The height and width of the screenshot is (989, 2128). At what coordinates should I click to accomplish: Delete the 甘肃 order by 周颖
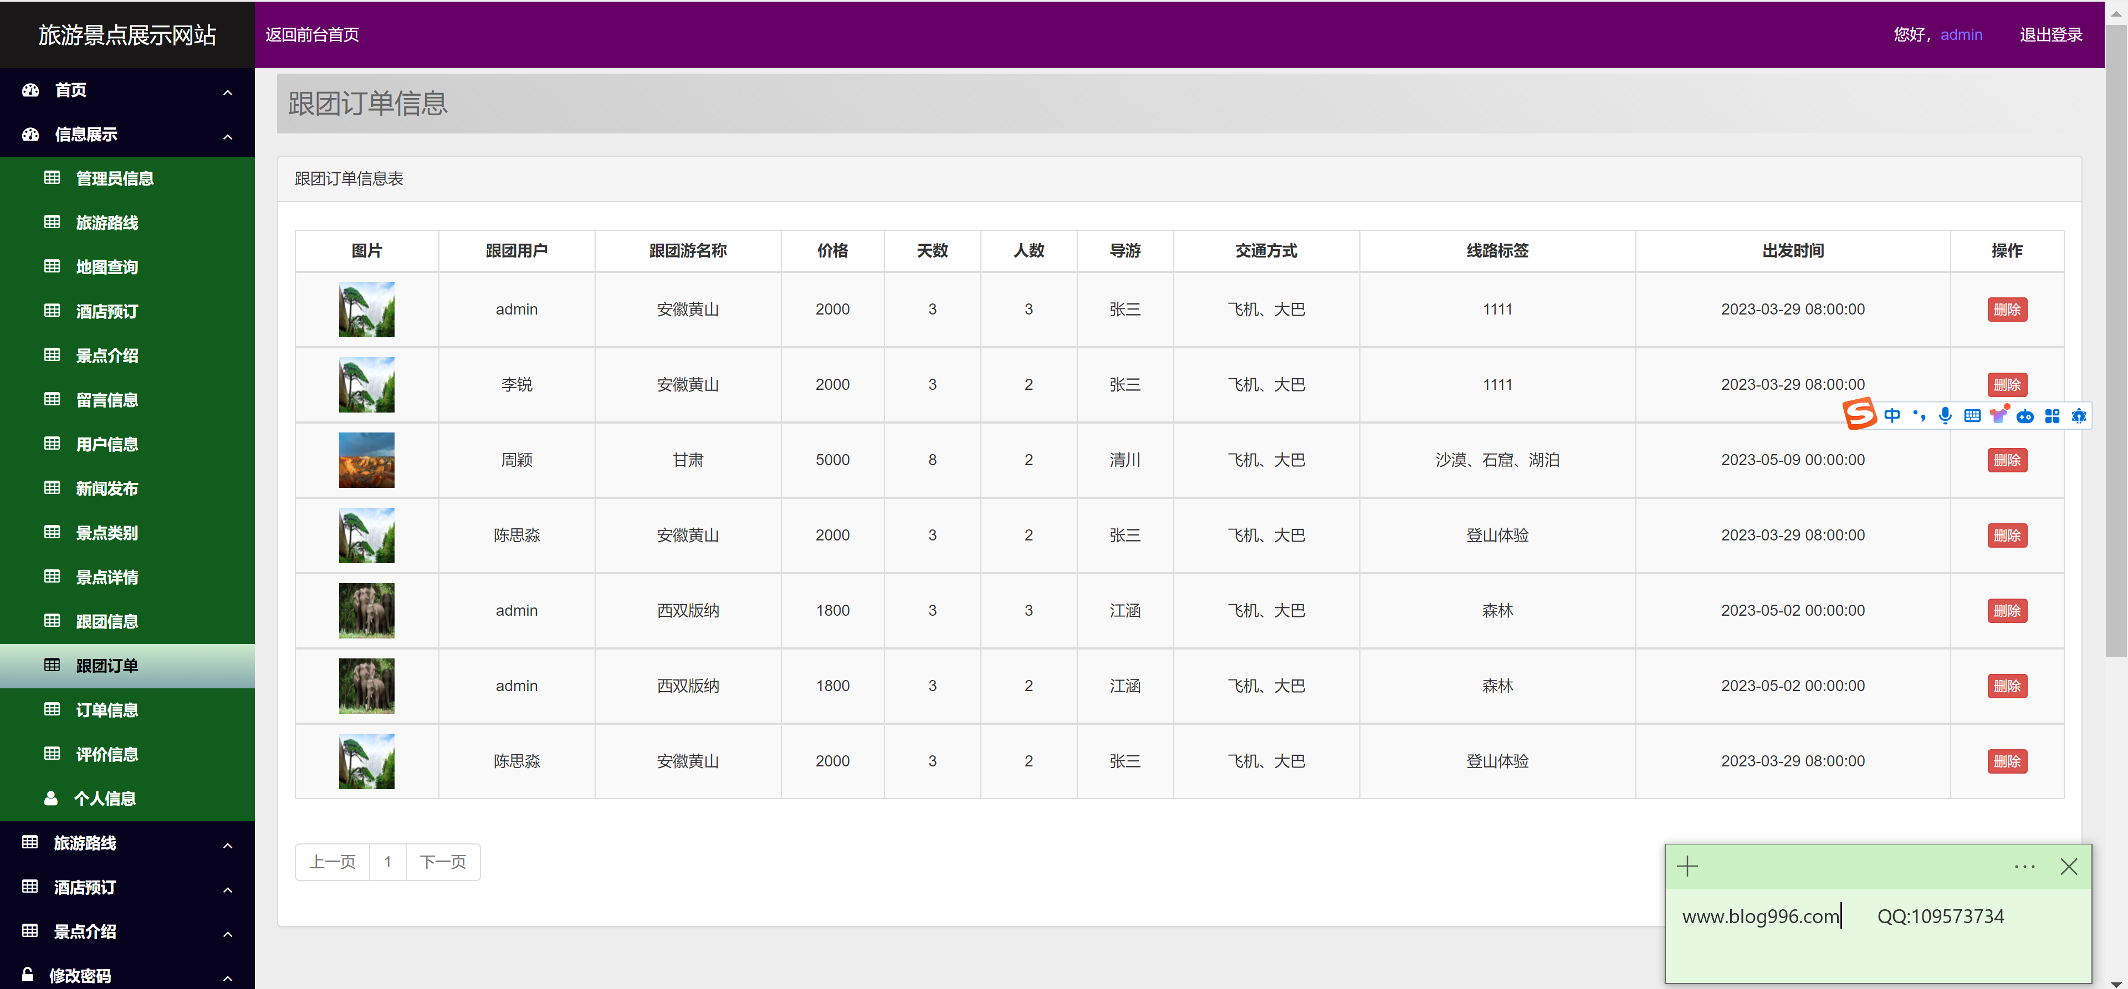coord(2007,460)
